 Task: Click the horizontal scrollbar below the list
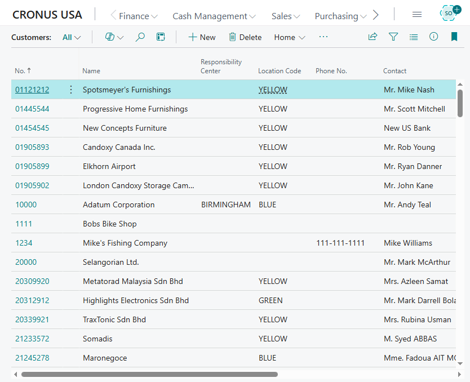pos(149,374)
